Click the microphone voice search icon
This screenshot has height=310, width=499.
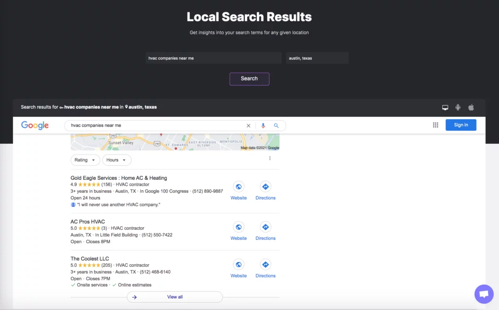(263, 126)
